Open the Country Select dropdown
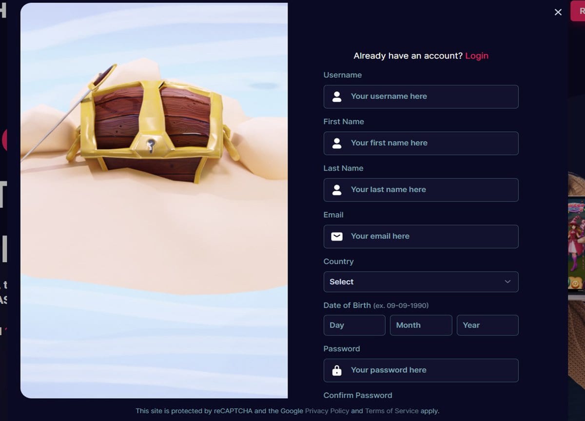Screen dimensions: 585x421 point(421,282)
